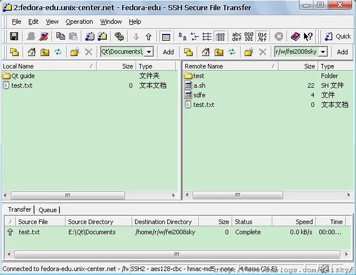Screen dimensions: 356x275
Task: Click the Delete X icon in remote toolbar
Action: tap(262, 52)
